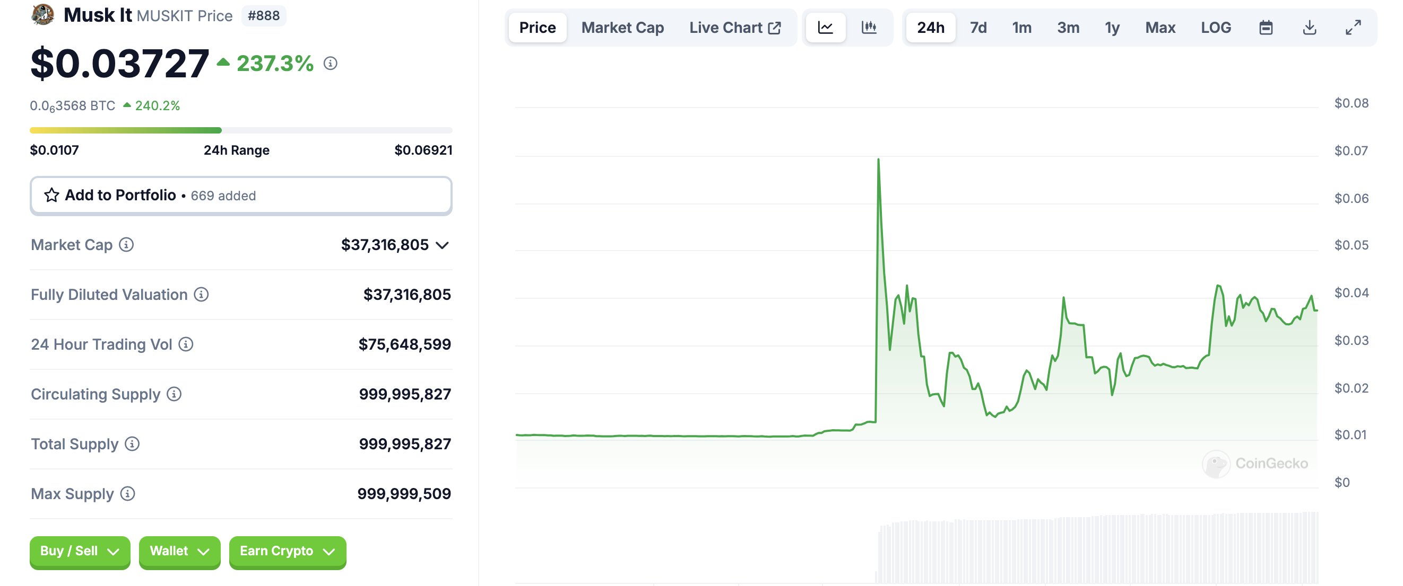Open the Live Chart link
This screenshot has width=1403, height=586.
click(734, 28)
